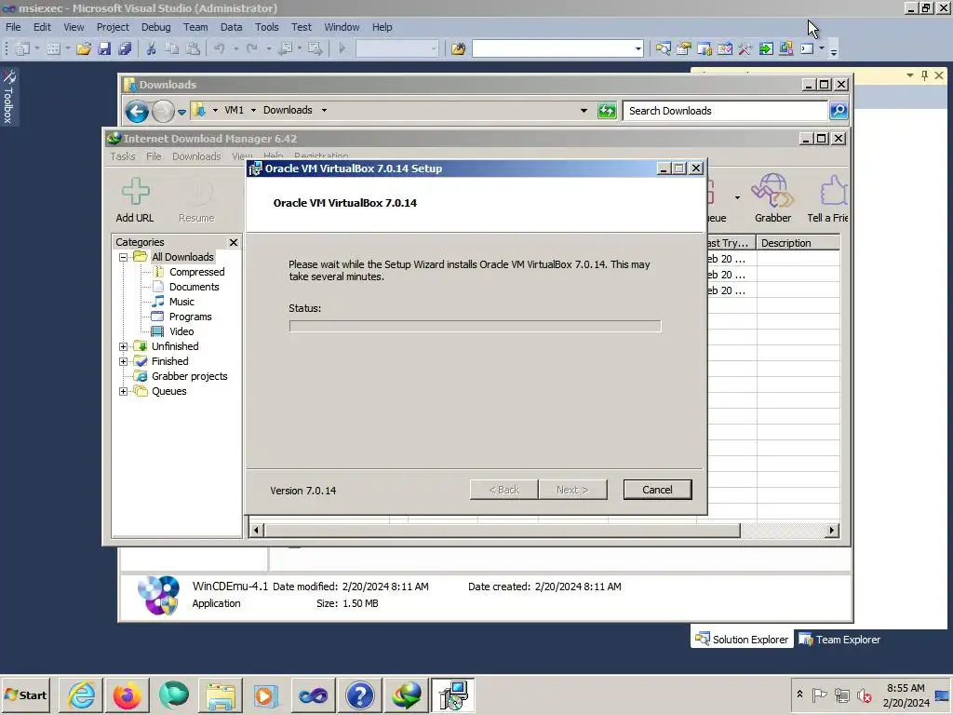
Task: Open the Debug menu
Action: (x=155, y=27)
